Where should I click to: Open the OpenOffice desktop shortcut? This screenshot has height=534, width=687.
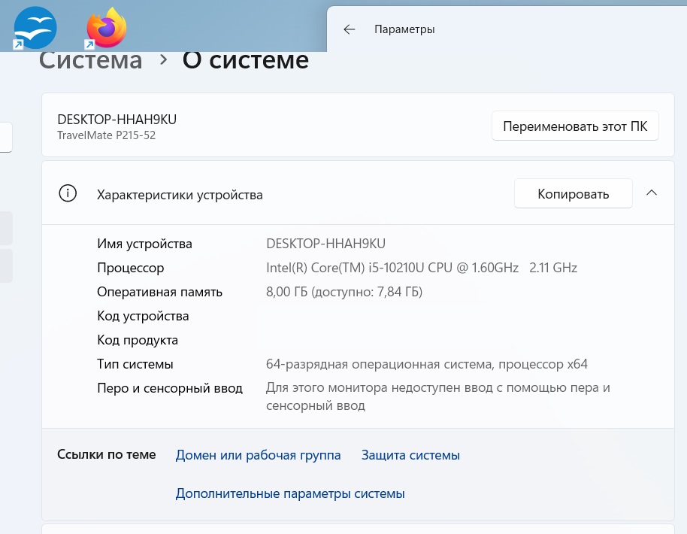(x=35, y=28)
